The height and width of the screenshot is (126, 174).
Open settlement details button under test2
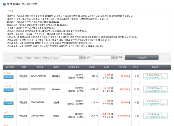[9, 116]
